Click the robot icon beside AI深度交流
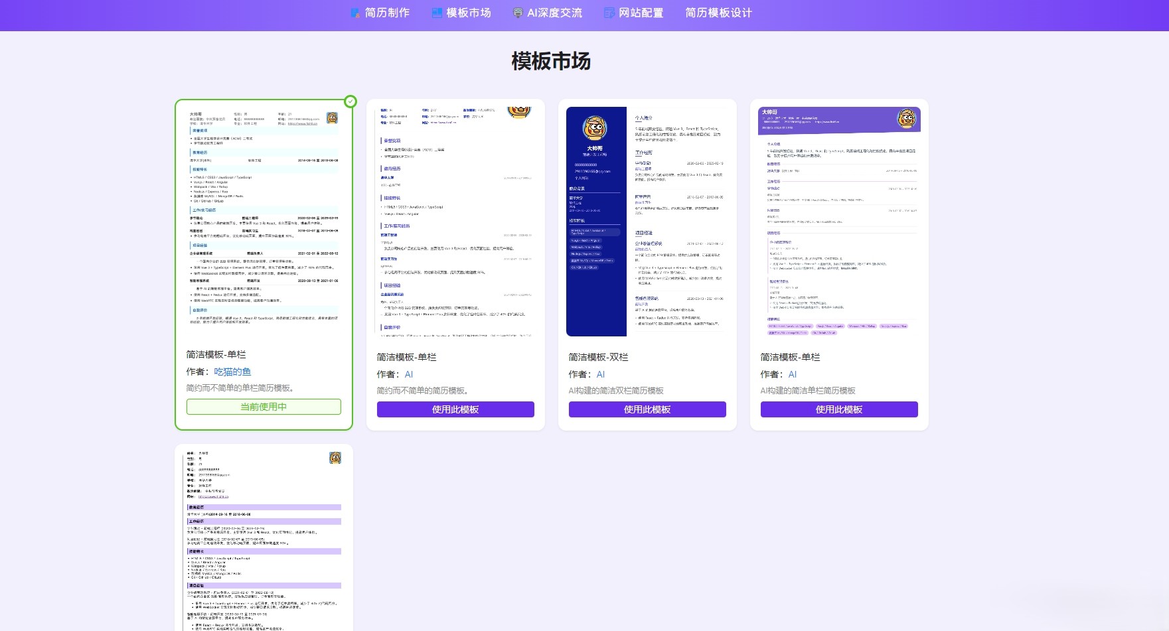 (518, 13)
